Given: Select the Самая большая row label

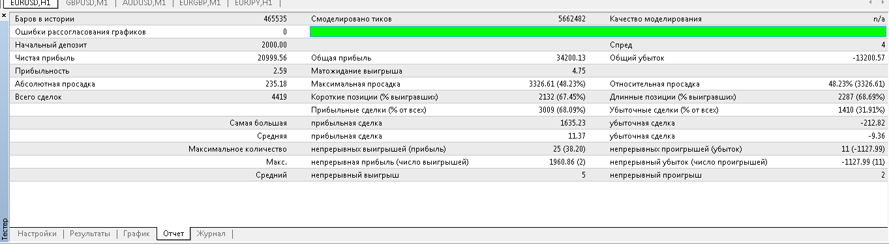Looking at the screenshot, I should pyautogui.click(x=258, y=123).
